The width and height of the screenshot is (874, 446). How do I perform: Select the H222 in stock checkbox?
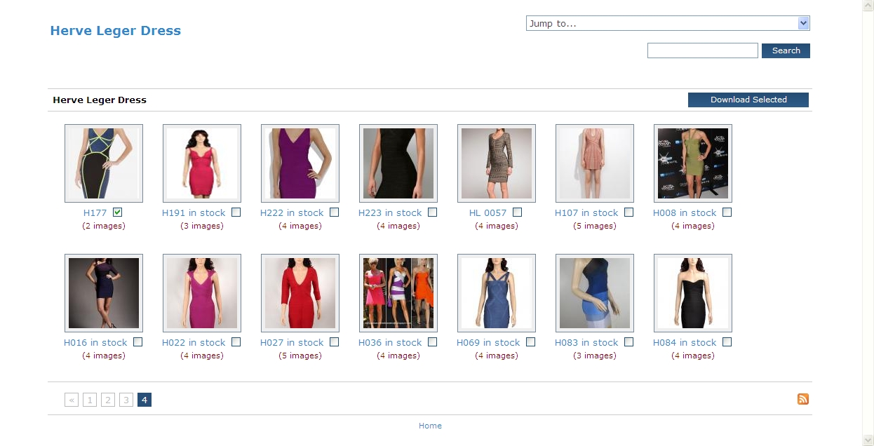tap(334, 212)
